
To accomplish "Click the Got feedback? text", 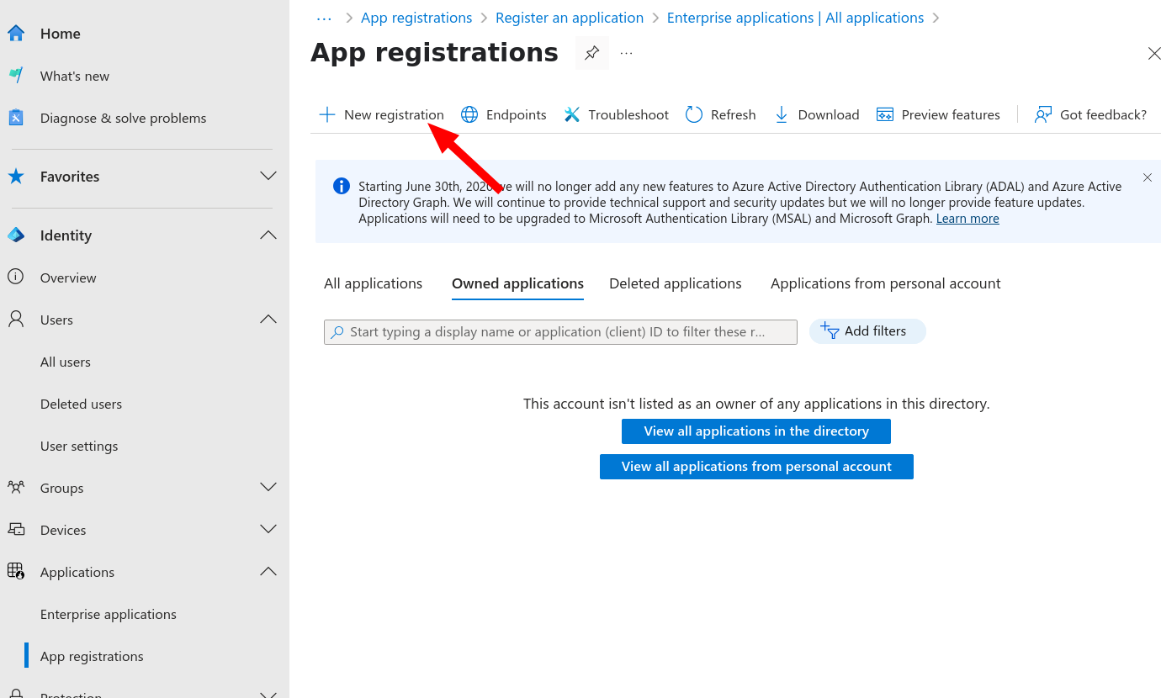I will pos(1103,115).
